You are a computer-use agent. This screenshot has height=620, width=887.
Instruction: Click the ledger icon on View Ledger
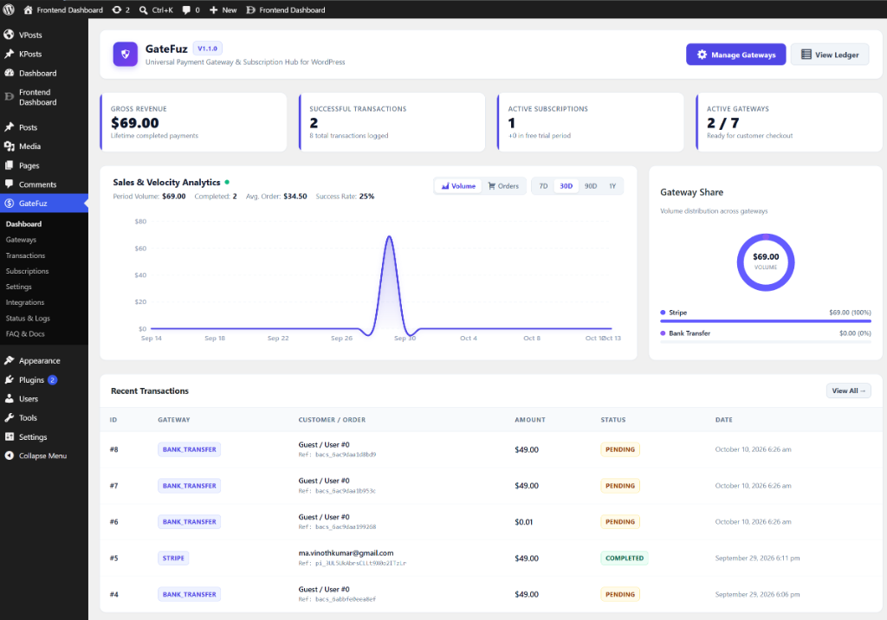[x=806, y=55]
